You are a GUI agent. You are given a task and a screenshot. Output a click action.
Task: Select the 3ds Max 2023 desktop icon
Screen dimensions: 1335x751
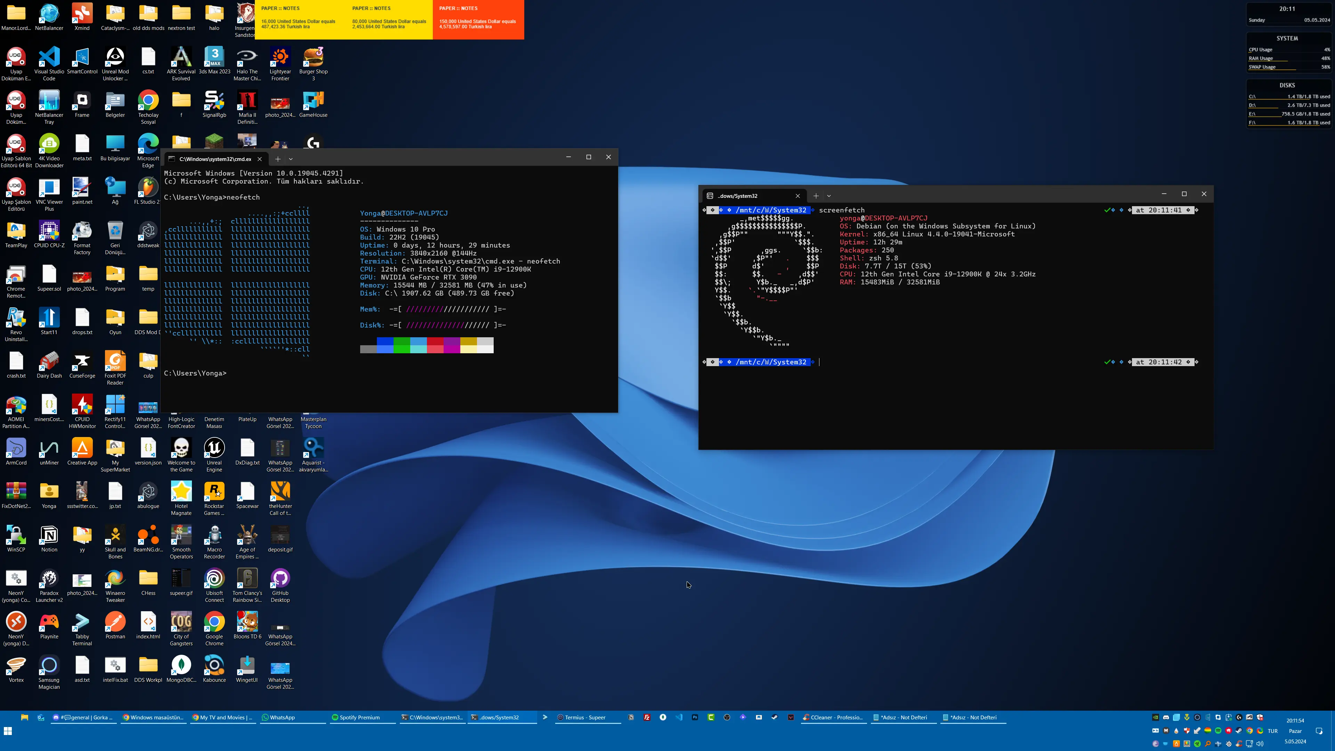point(215,60)
